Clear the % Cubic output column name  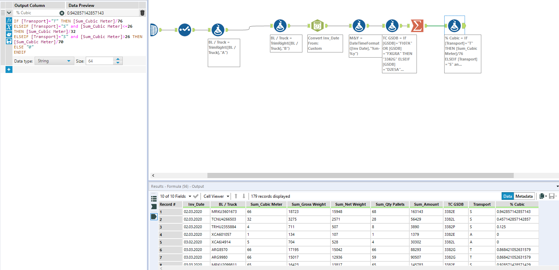[x=62, y=13]
